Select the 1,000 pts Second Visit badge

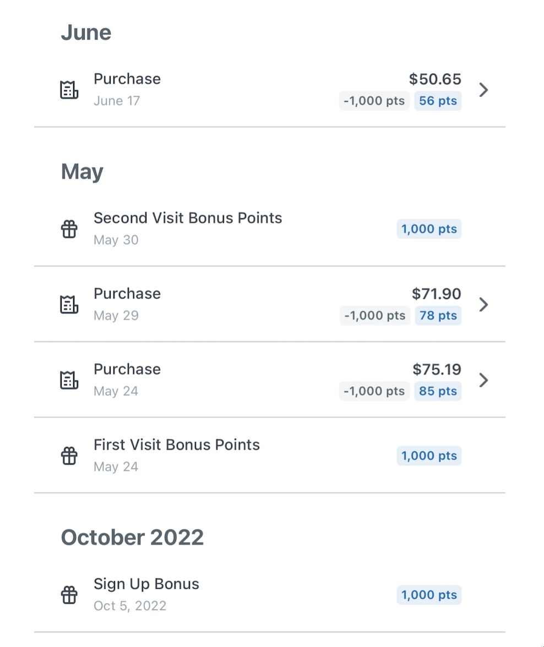(x=429, y=229)
